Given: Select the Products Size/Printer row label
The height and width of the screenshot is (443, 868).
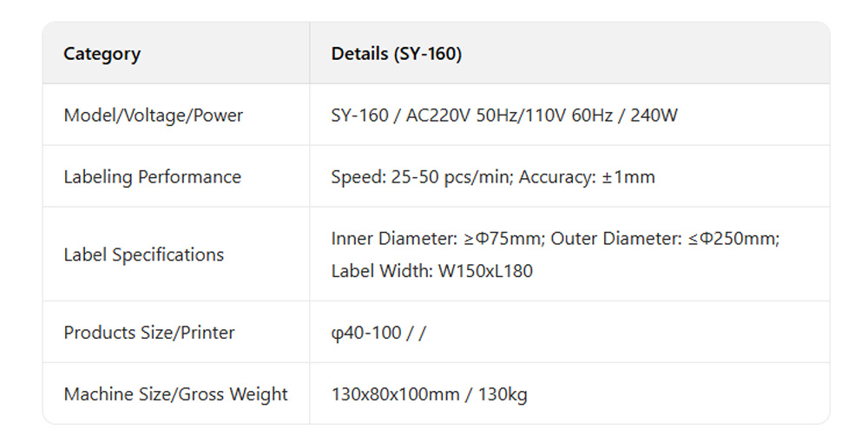Looking at the screenshot, I should tap(149, 333).
